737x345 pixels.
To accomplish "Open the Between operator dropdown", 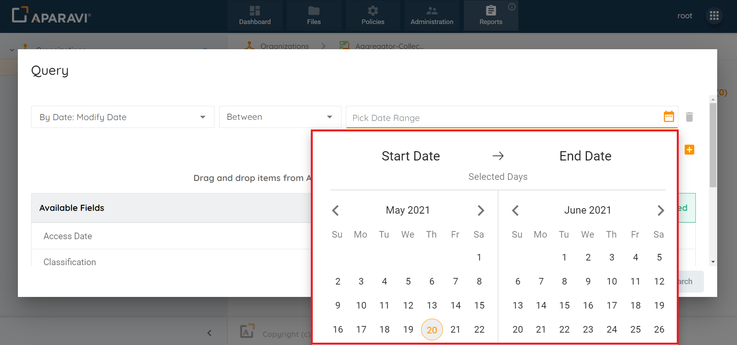I will coord(280,117).
